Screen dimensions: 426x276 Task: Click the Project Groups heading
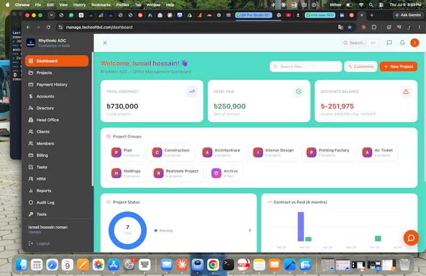pyautogui.click(x=127, y=136)
